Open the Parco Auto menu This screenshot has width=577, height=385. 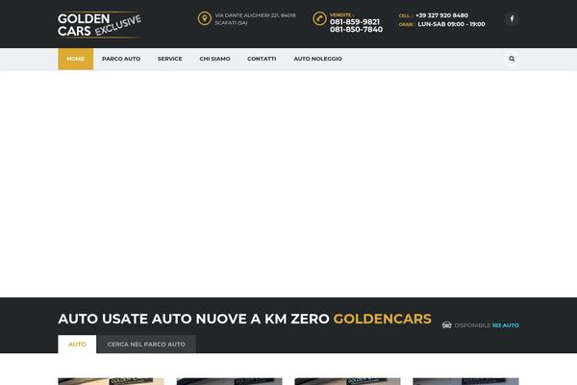[121, 59]
